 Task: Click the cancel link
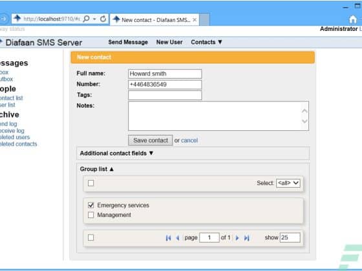point(189,141)
